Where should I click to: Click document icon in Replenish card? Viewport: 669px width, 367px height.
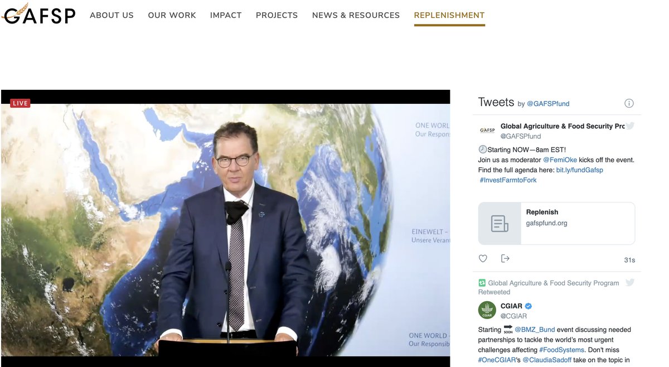click(500, 223)
